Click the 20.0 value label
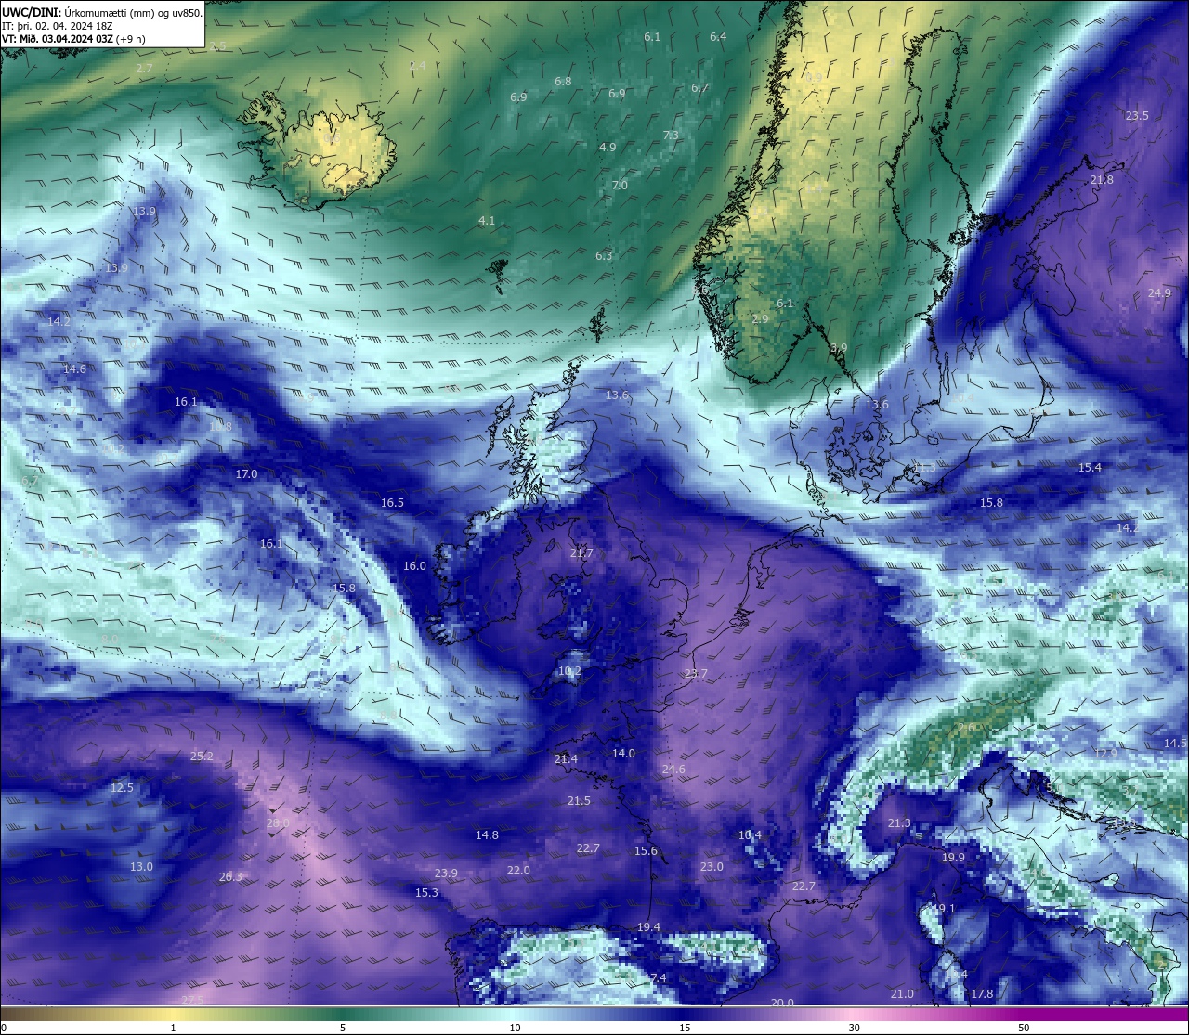This screenshot has height=1035, width=1189. pos(782,1003)
